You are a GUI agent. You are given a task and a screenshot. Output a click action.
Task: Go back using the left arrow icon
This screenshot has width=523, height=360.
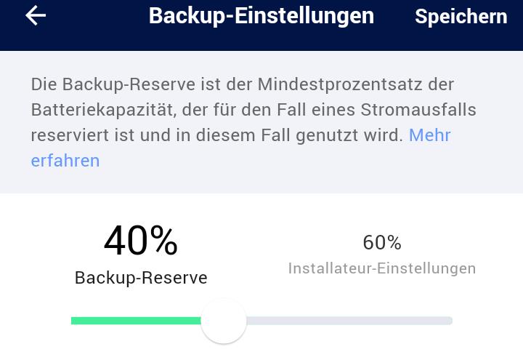(x=36, y=15)
